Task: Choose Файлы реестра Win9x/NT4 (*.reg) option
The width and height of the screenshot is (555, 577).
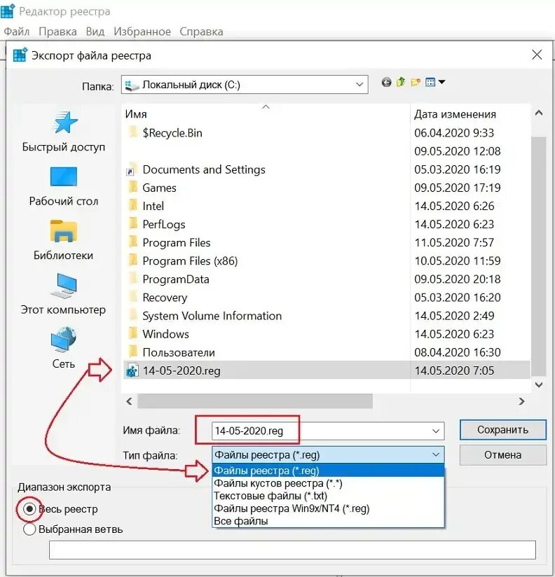Action: coord(328,508)
